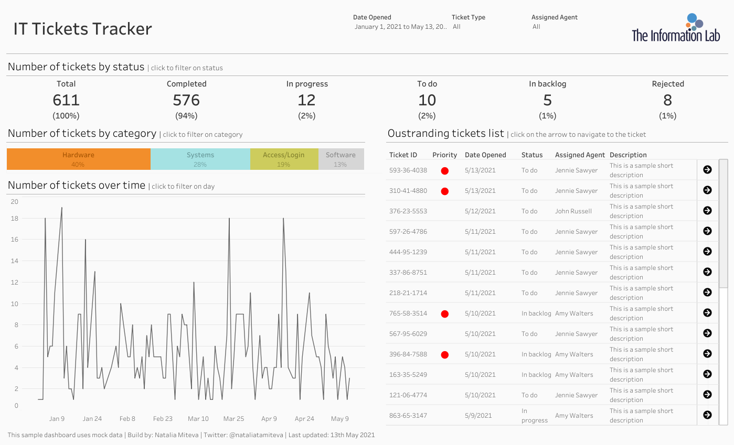Open ticket 863-65-3147 with arrow icon
Image resolution: width=734 pixels, height=445 pixels.
click(x=707, y=415)
